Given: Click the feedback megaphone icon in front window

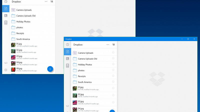Looking at the screenshot, I should pyautogui.click(x=68, y=106).
